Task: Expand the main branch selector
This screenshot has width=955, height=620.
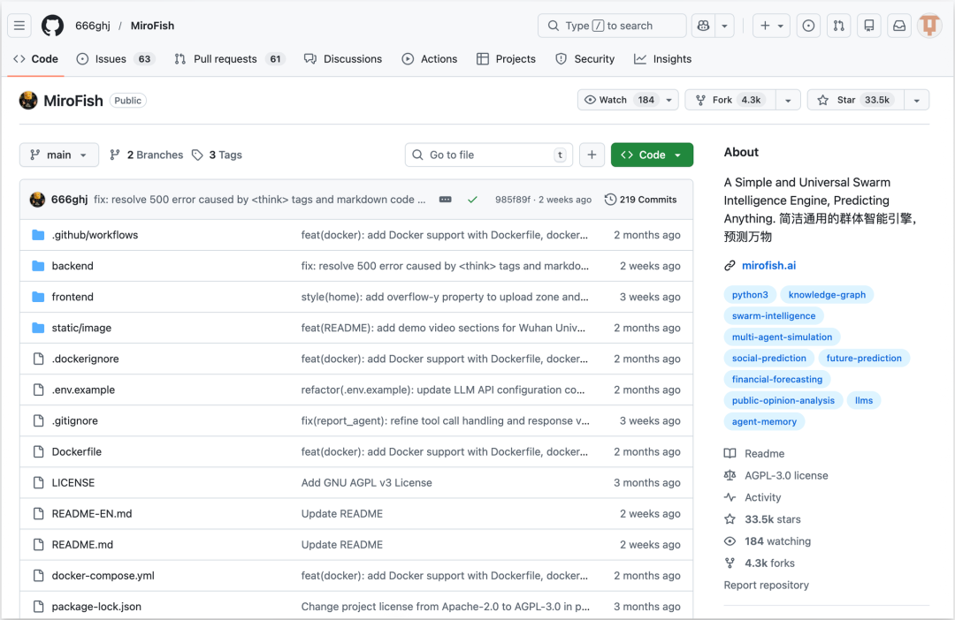Action: click(x=58, y=155)
